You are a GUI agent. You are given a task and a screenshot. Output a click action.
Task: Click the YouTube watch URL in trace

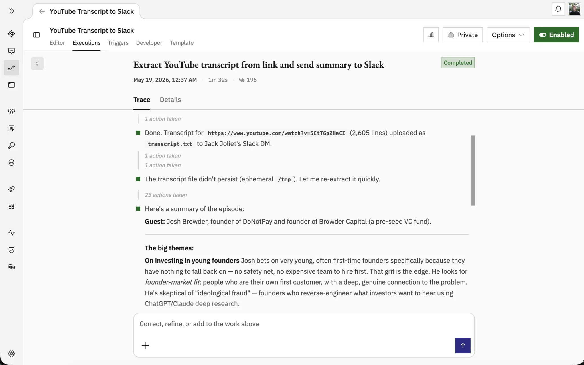(x=276, y=133)
